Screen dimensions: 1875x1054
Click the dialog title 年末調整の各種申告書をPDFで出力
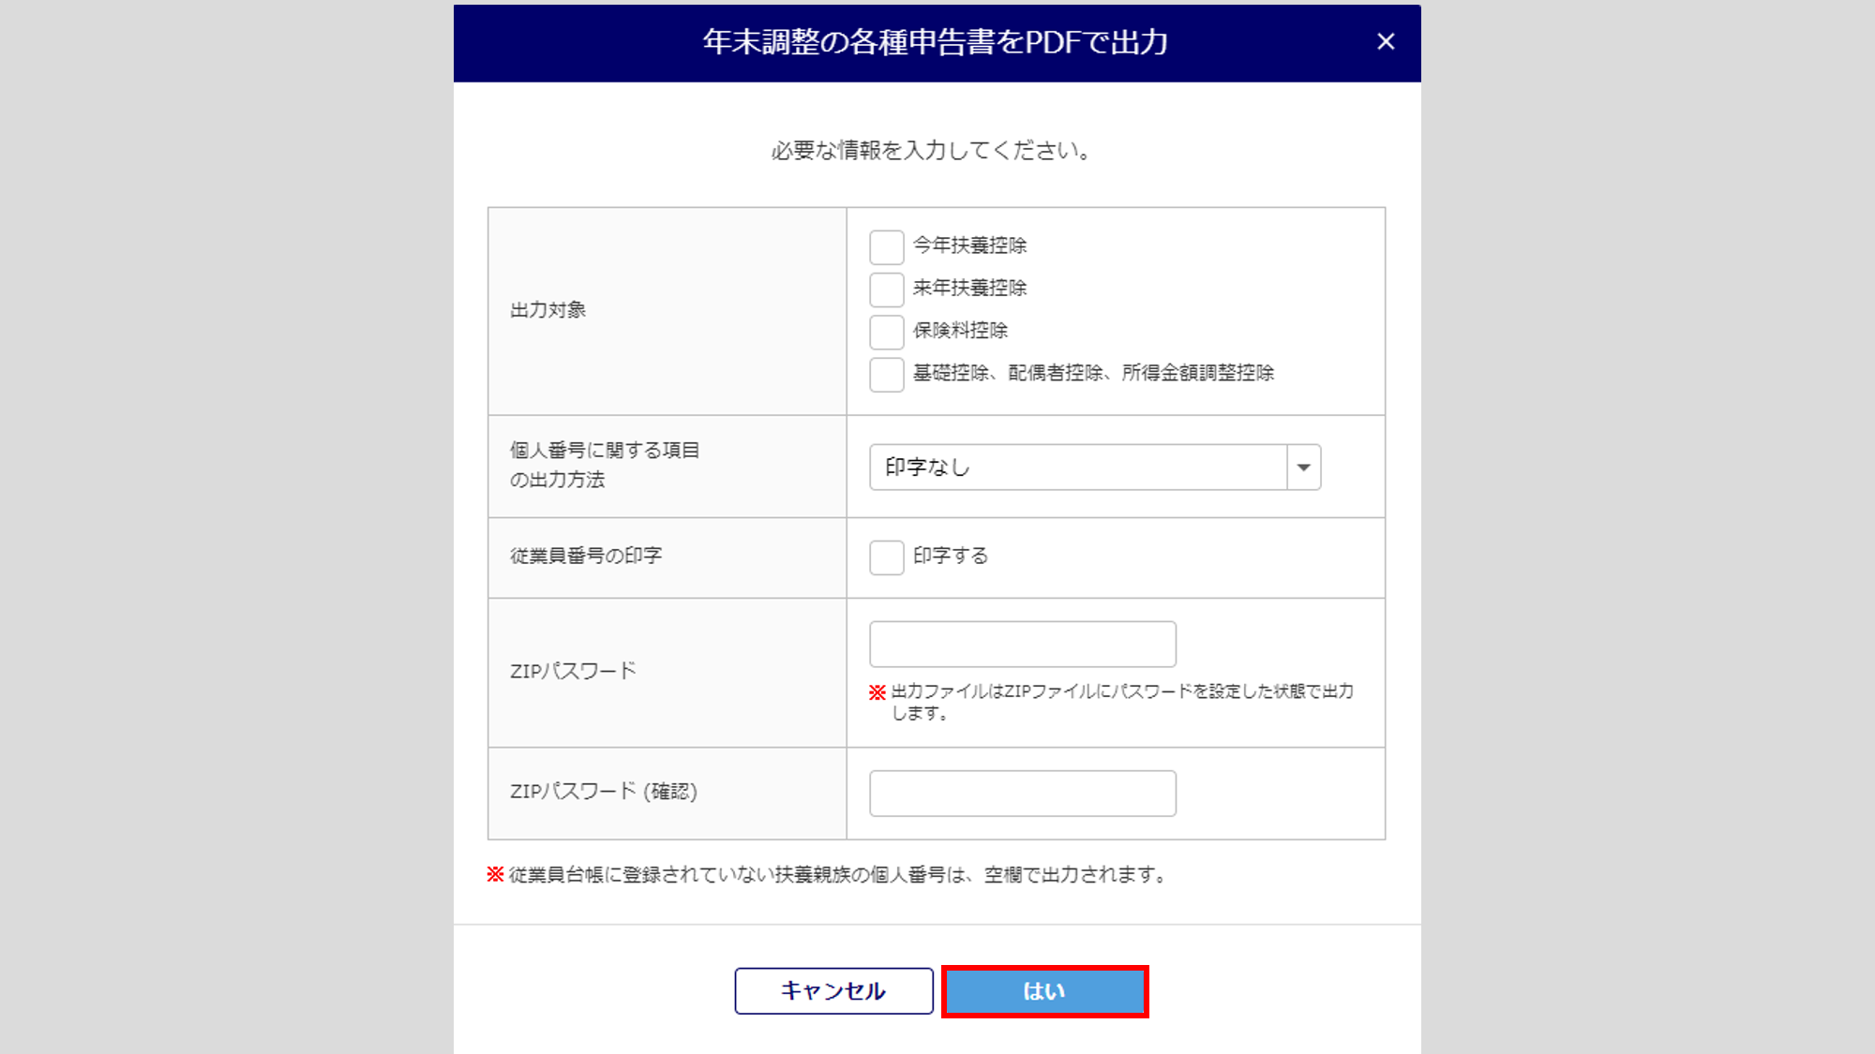(935, 42)
